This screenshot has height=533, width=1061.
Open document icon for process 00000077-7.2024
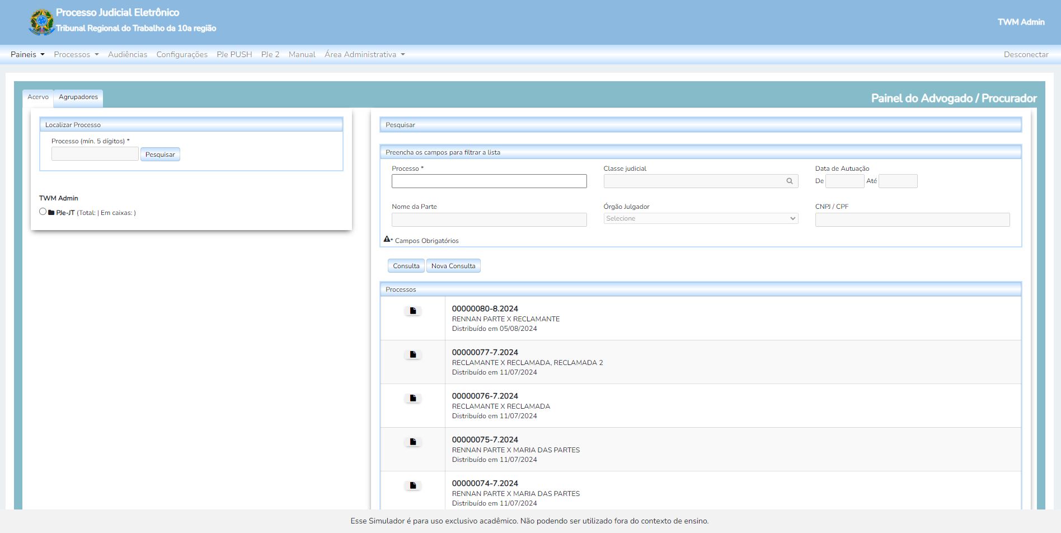point(413,354)
